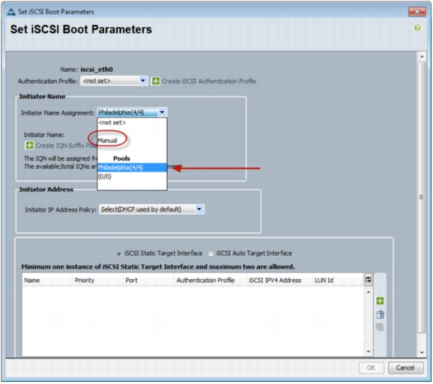
Task: Click the dialog's vertical scrollbar thumb
Action: tap(422, 197)
